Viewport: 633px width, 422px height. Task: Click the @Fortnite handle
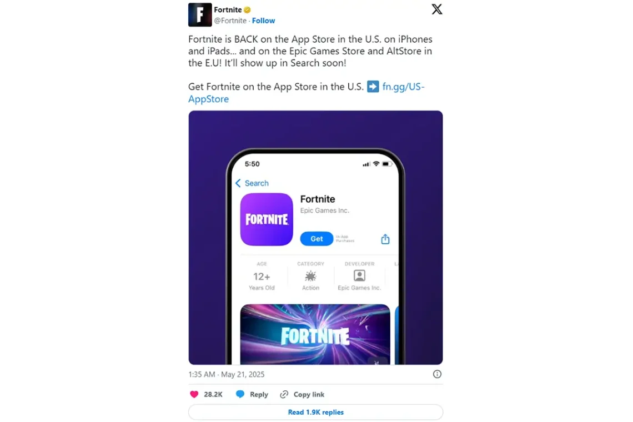pos(230,21)
